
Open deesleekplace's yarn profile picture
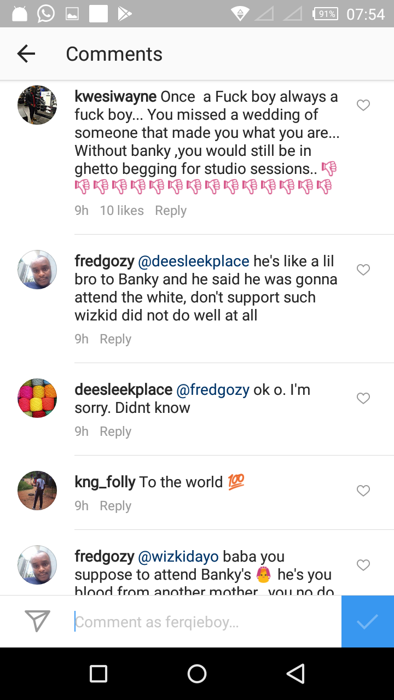pyautogui.click(x=37, y=398)
